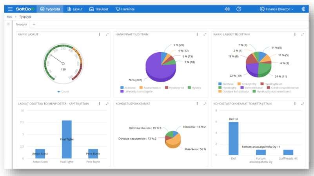
Task: Open the hamburger menu icon
Action: 10,9
